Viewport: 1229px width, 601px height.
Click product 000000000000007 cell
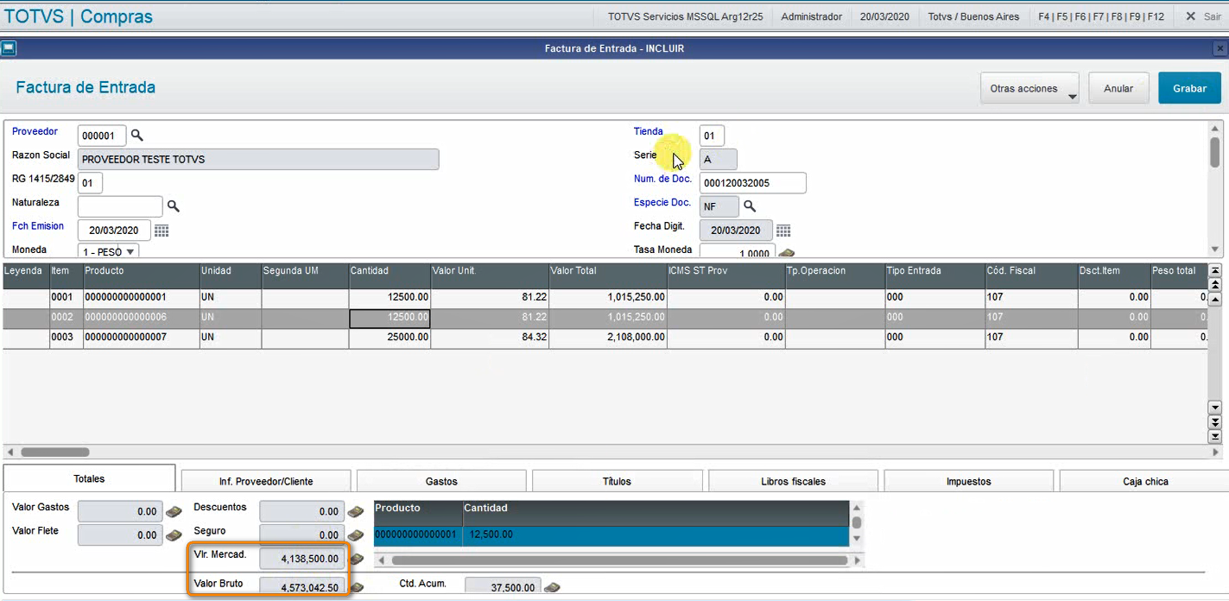tap(141, 338)
